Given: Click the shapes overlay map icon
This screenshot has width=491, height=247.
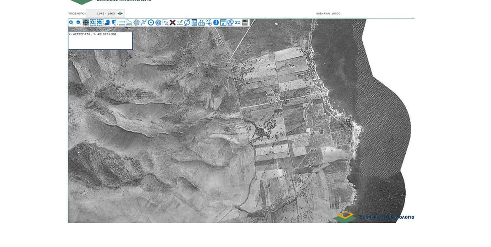Looking at the screenshot, I should [x=230, y=23].
